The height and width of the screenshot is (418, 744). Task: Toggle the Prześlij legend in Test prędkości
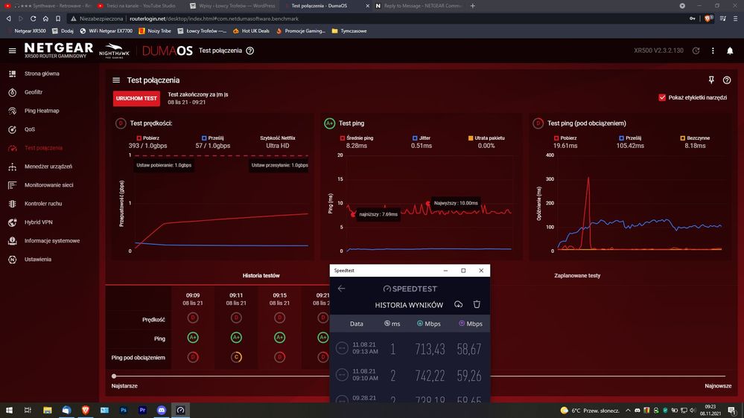[212, 138]
